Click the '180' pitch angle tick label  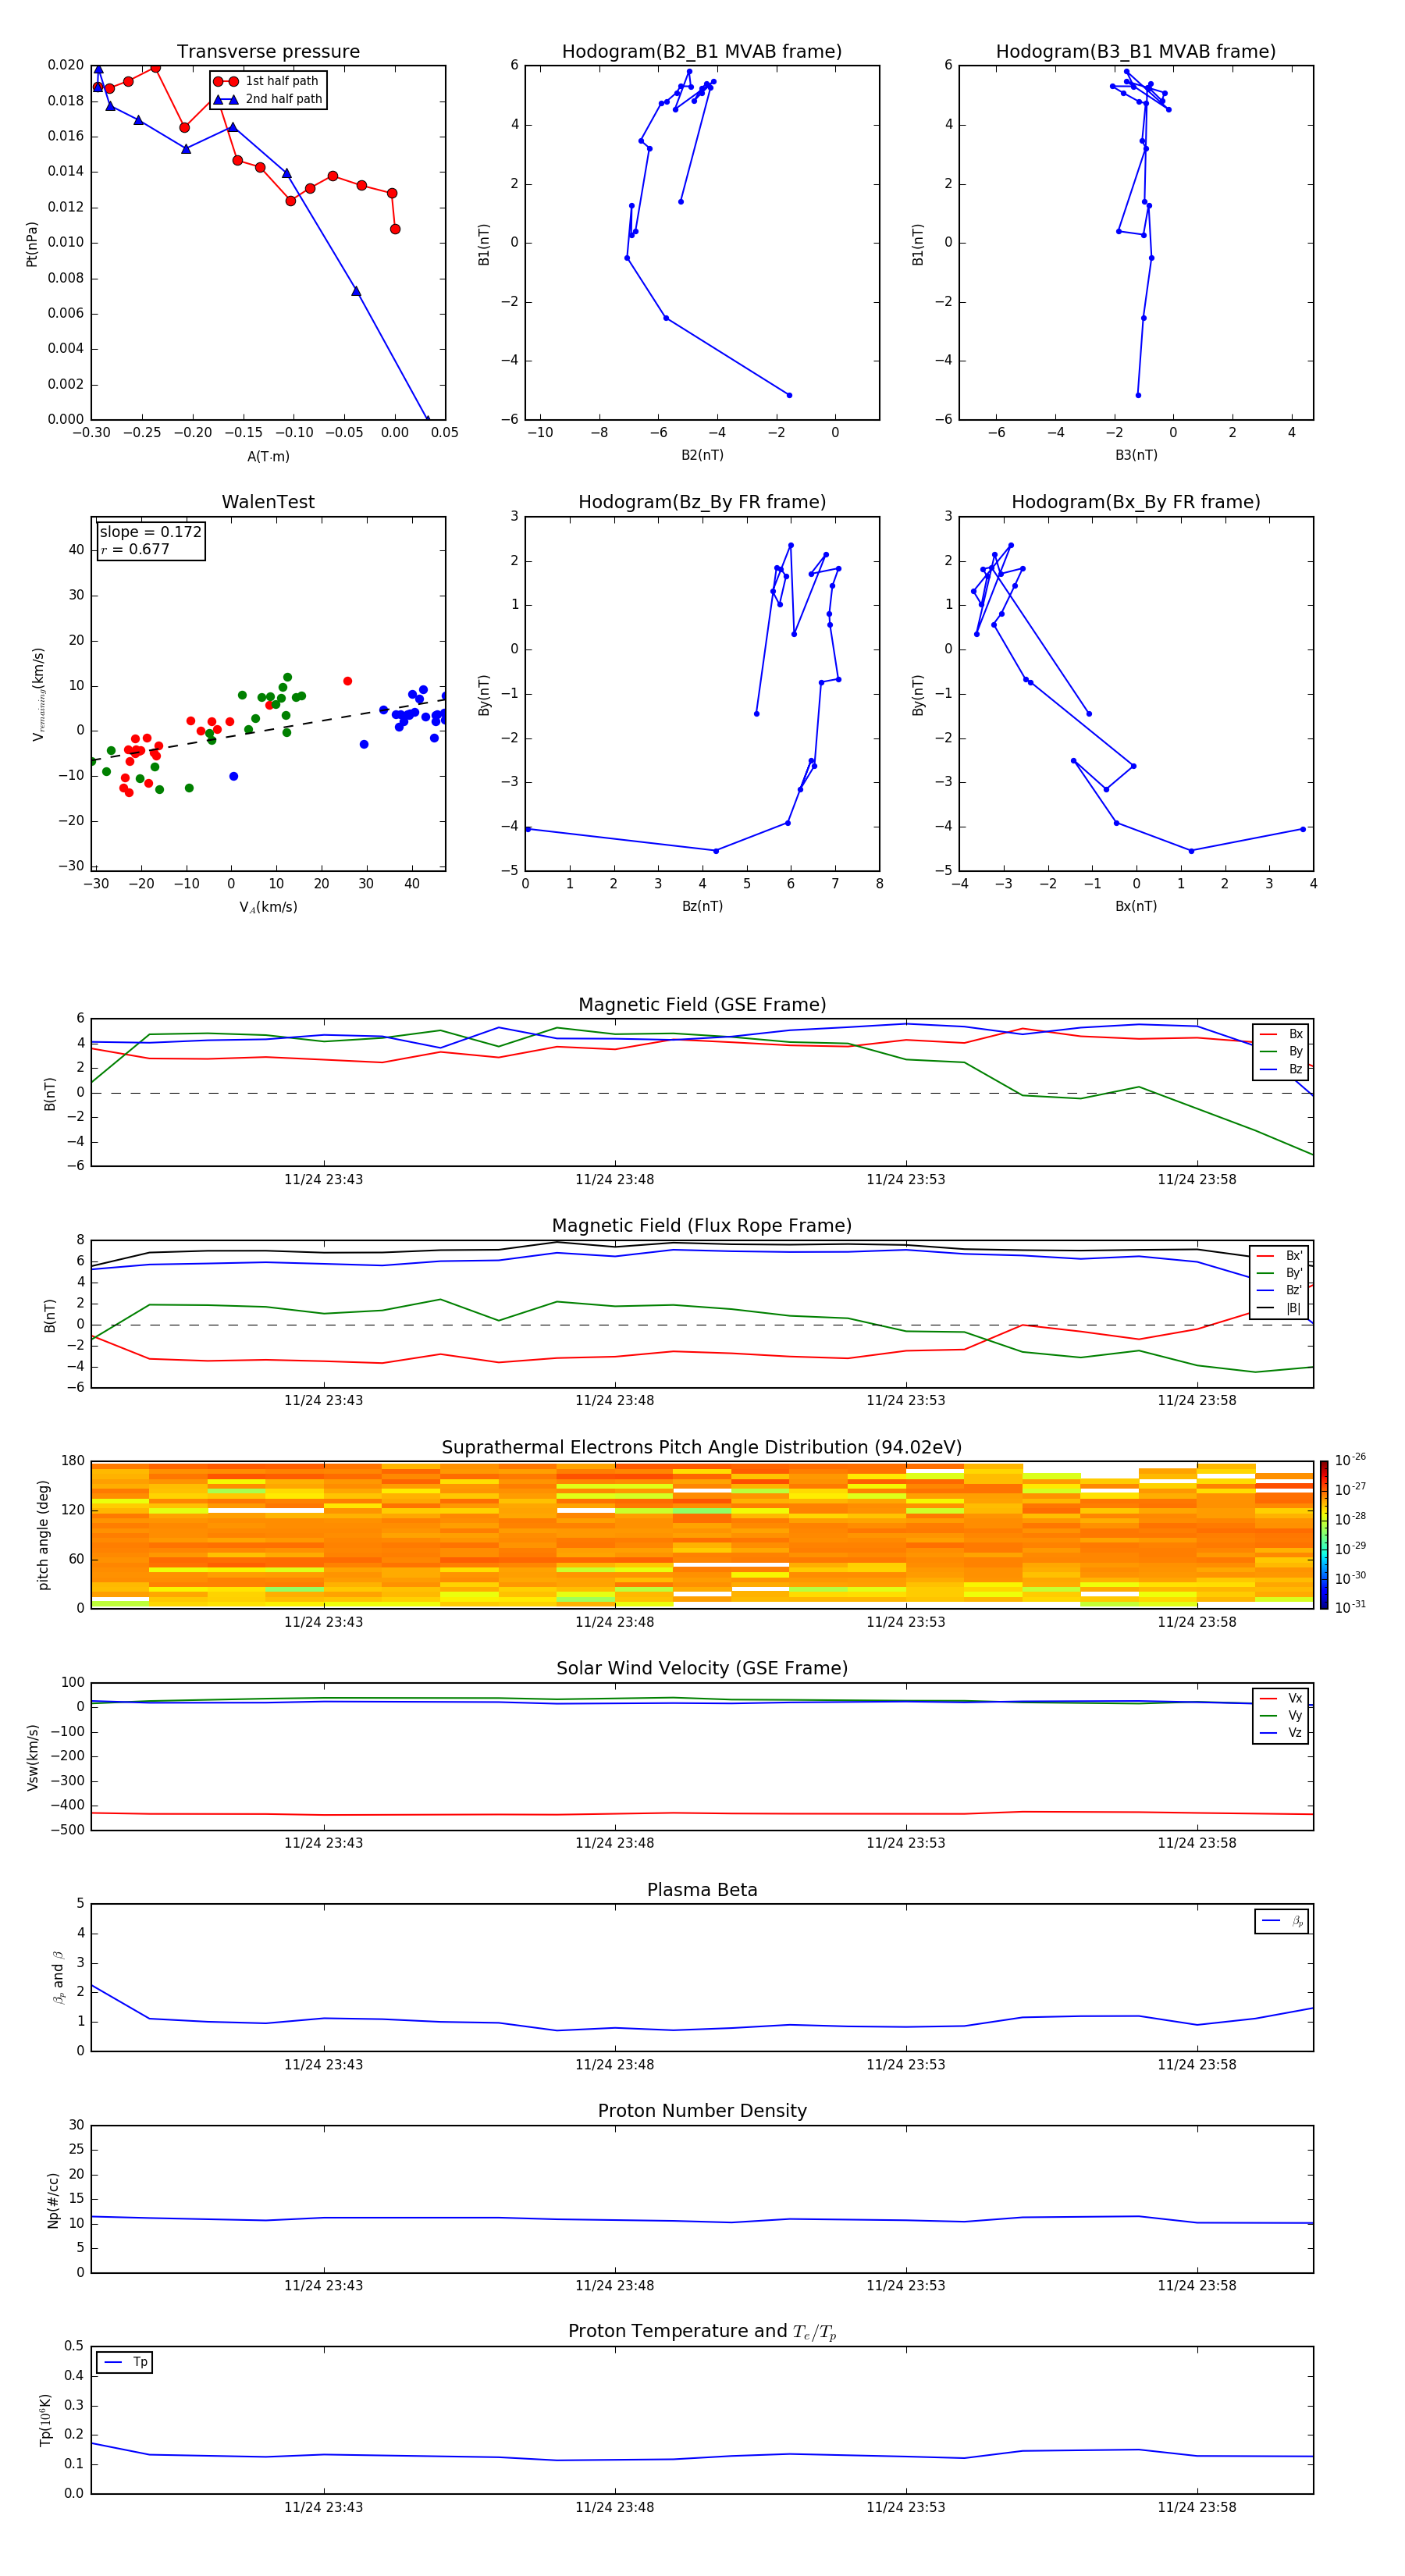pyautogui.click(x=73, y=1461)
